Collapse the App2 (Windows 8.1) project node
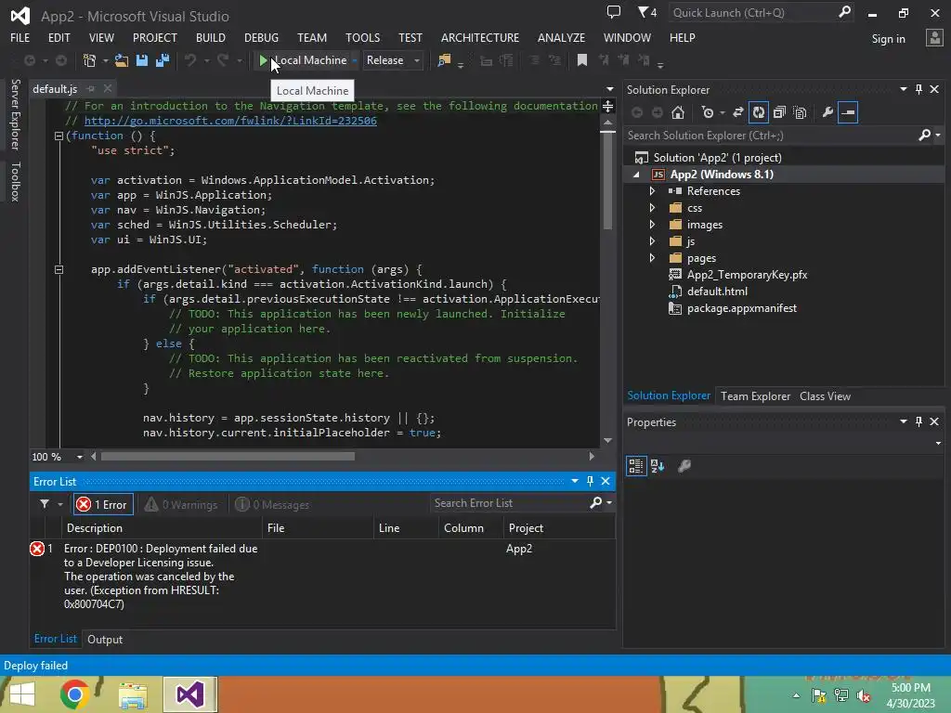 (637, 175)
